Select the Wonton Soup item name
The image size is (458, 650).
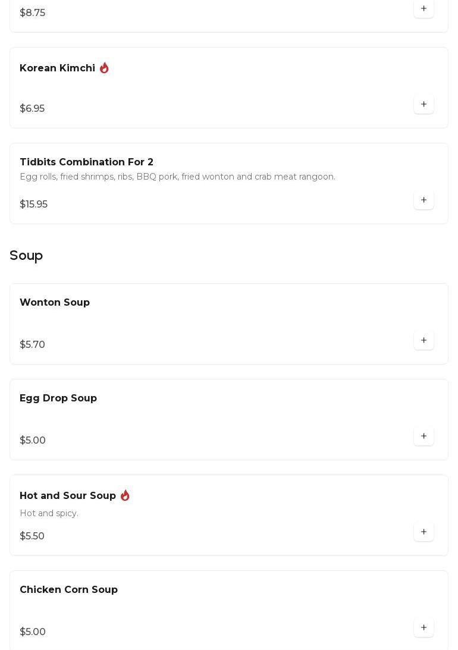pyautogui.click(x=55, y=303)
